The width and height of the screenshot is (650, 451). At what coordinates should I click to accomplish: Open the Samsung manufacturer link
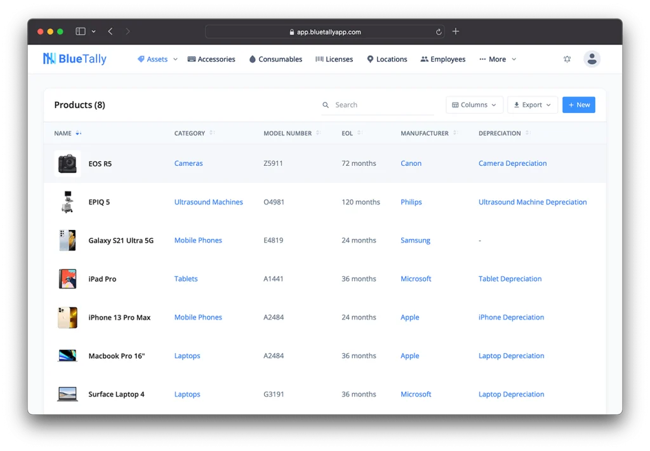coord(415,240)
